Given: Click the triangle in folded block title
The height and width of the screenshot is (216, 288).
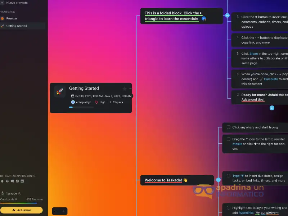Looking at the screenshot, I should coord(201,13).
